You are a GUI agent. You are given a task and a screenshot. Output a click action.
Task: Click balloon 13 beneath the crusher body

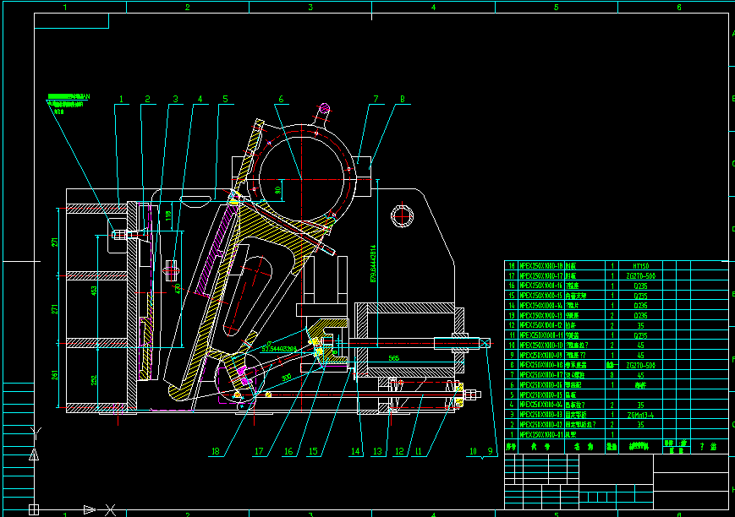[x=377, y=450]
